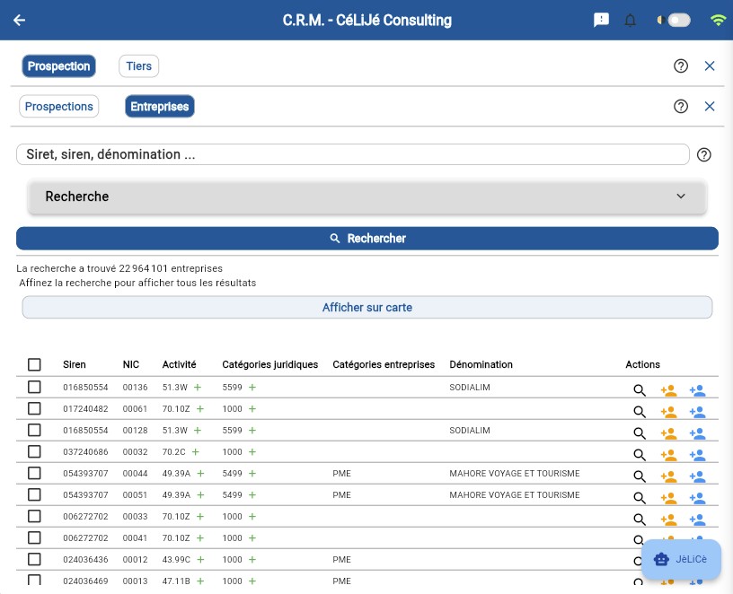Click help icon beside search field
The width and height of the screenshot is (733, 594).
coord(704,154)
